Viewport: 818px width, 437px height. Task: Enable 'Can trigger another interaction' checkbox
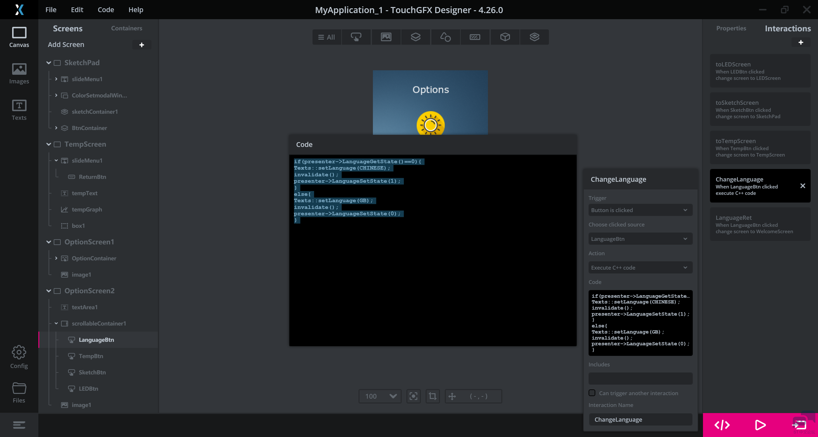tap(592, 393)
